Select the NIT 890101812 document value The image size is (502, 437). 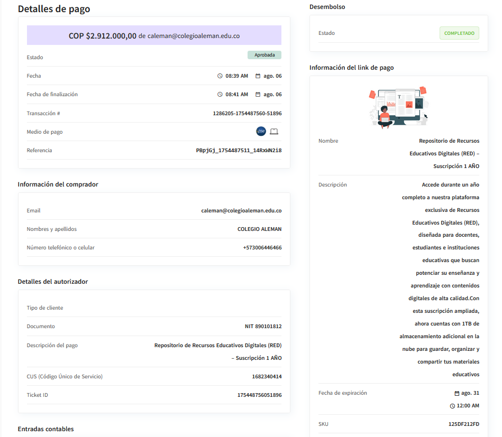click(x=263, y=327)
